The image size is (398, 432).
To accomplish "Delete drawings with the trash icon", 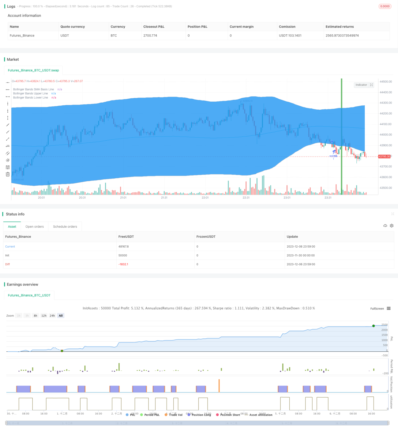I will click(8, 174).
